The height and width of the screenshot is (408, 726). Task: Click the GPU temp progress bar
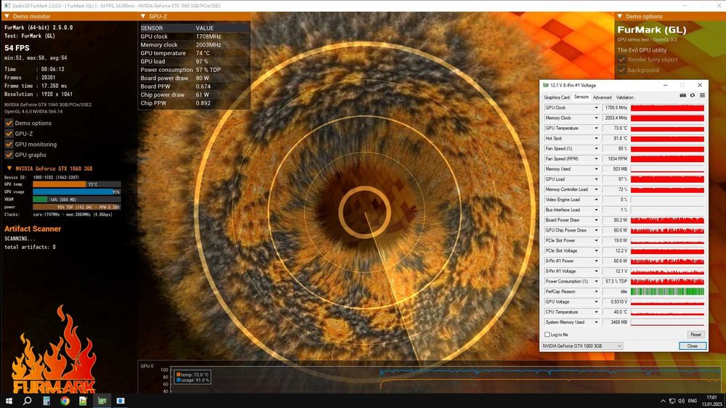pyautogui.click(x=76, y=184)
